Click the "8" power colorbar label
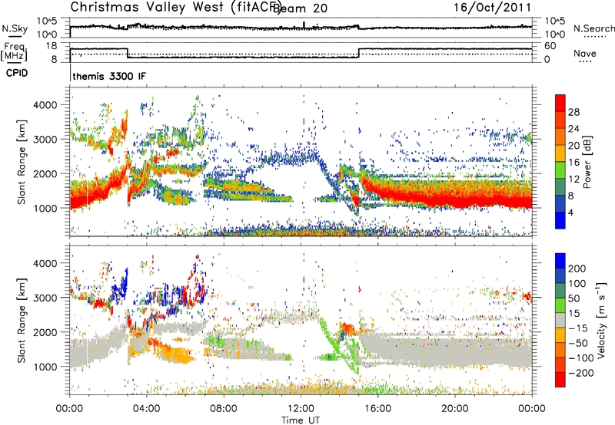This screenshot has height=425, width=615. pyautogui.click(x=571, y=196)
